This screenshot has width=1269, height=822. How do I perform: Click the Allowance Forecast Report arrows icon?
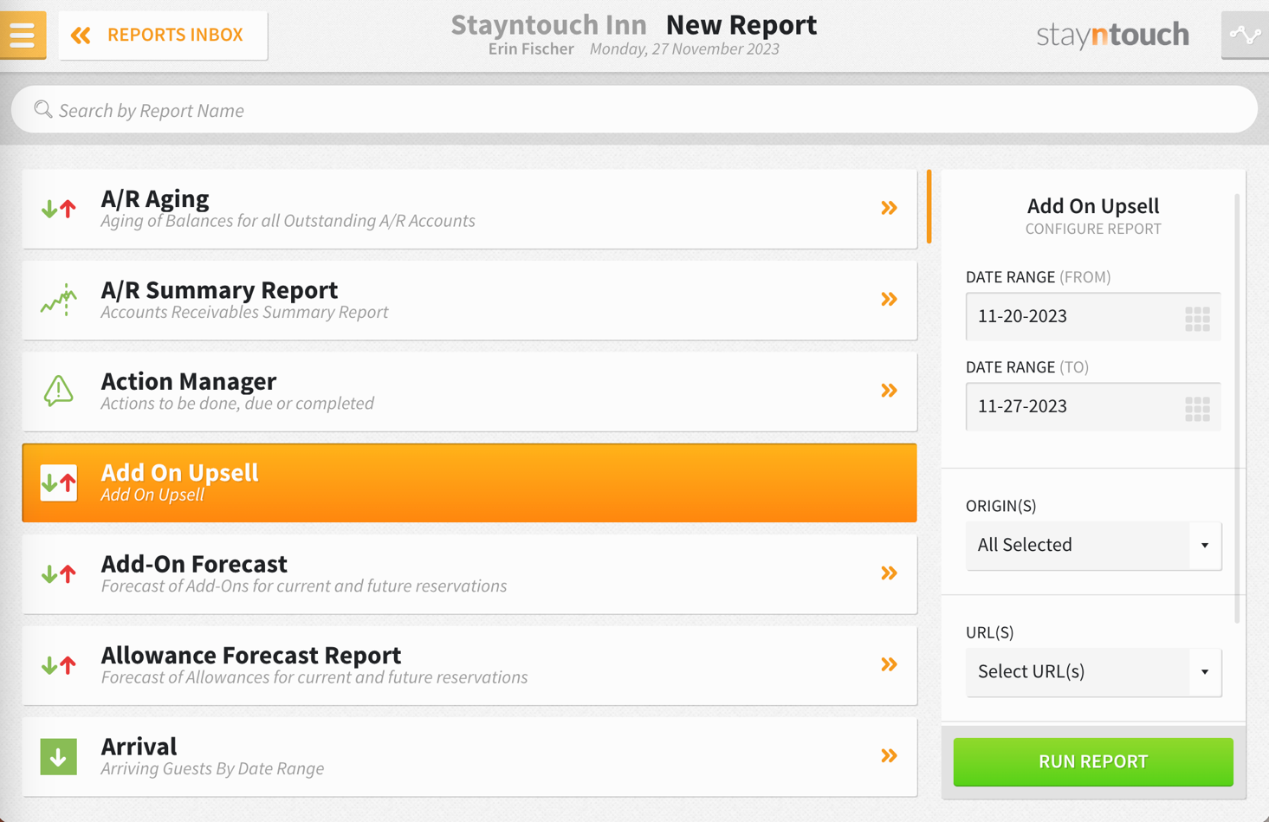pos(59,665)
